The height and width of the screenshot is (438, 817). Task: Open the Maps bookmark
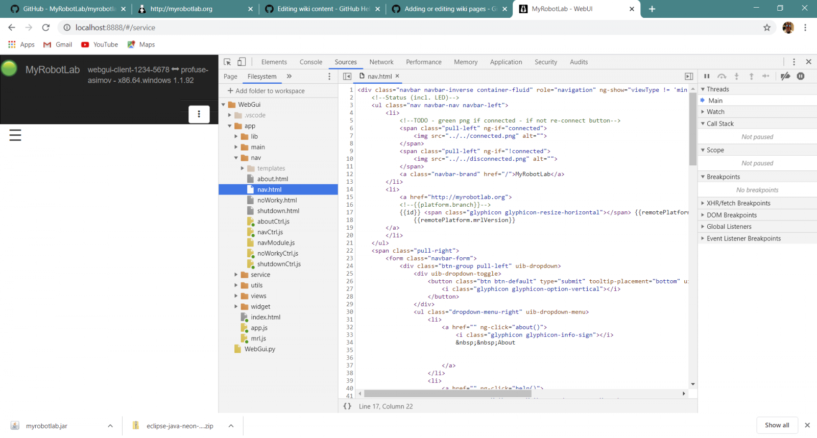tap(141, 44)
